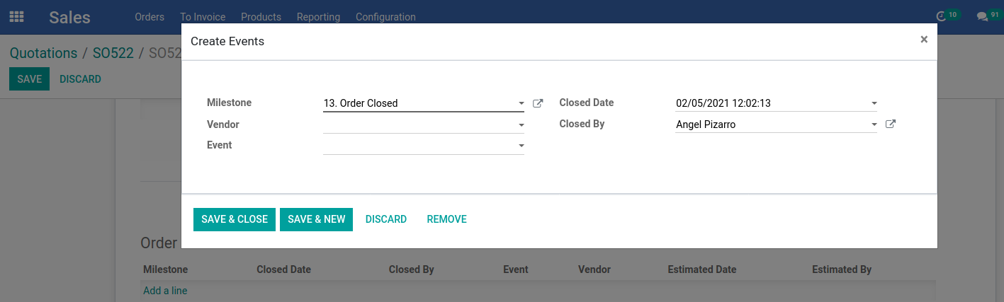The width and height of the screenshot is (1004, 302).
Task: Click the page DISCARD button below breadcrumb
Action: point(80,79)
